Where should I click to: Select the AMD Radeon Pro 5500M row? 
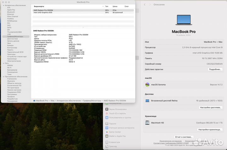[83, 10]
